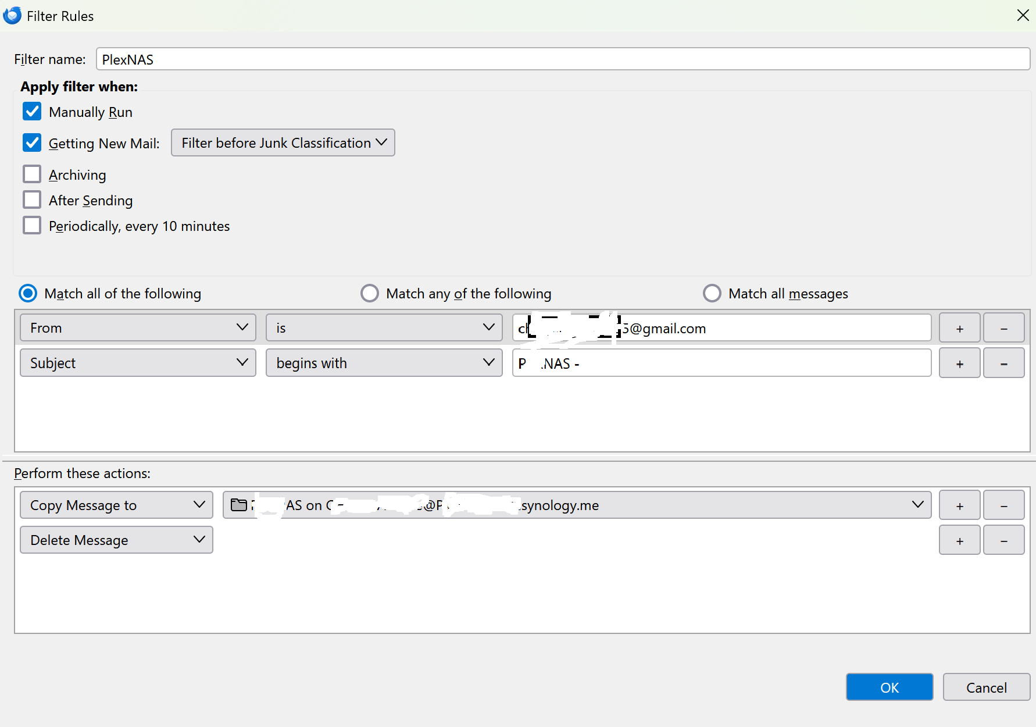Add action after Delete Message row
1036x727 pixels.
(x=960, y=540)
